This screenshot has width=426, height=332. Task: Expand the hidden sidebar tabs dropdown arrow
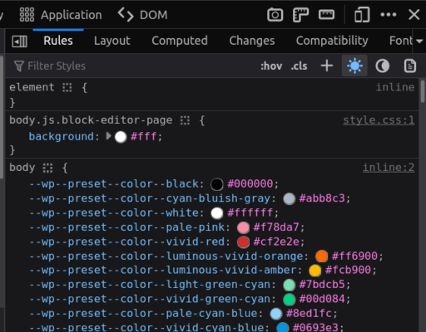click(419, 41)
